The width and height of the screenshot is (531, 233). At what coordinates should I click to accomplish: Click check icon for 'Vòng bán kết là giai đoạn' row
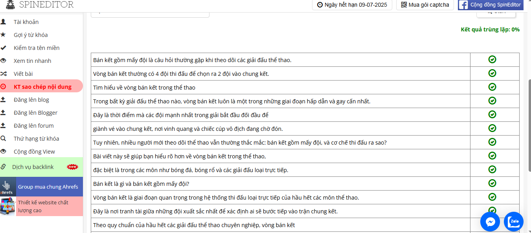(492, 197)
